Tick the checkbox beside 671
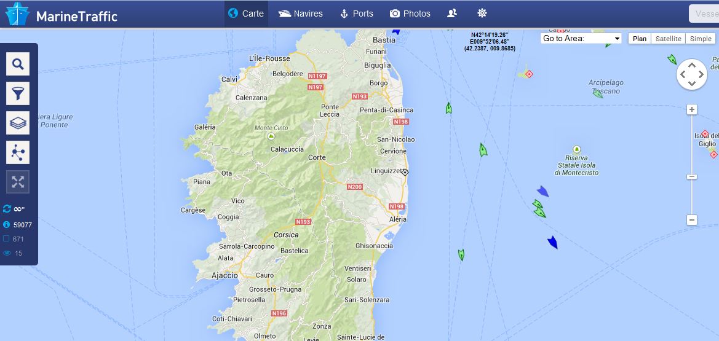 coord(6,239)
